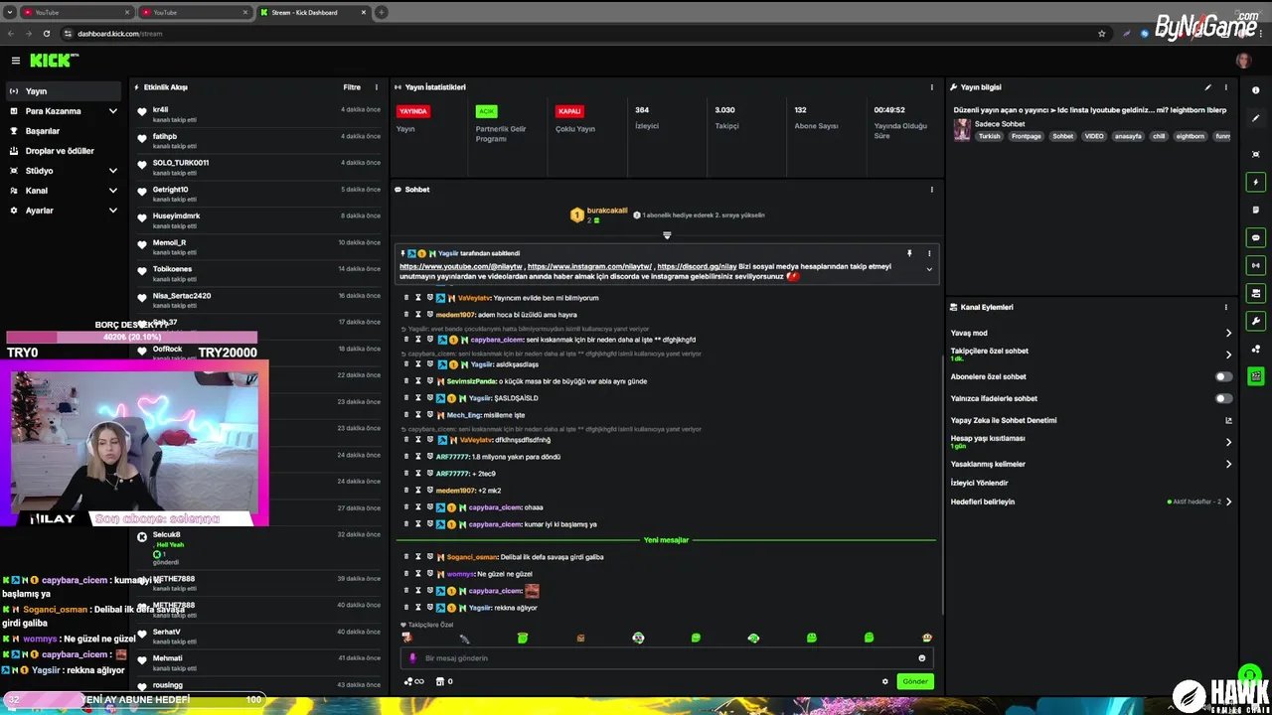Viewport: 1272px width, 715px height.
Task: Open the Yayın İstatistikleri three-dot menu
Action: pos(931,87)
